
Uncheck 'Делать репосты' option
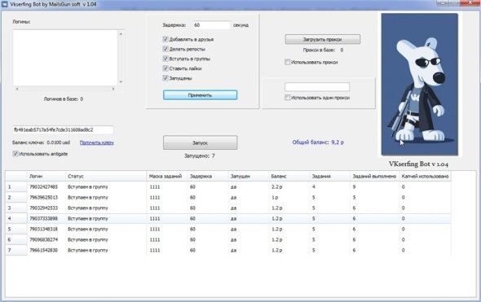pos(165,49)
